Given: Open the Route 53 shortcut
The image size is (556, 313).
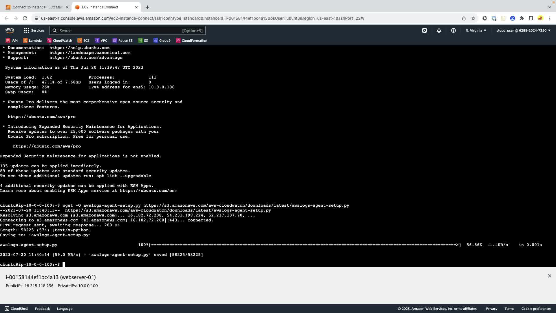Looking at the screenshot, I should pyautogui.click(x=122, y=41).
